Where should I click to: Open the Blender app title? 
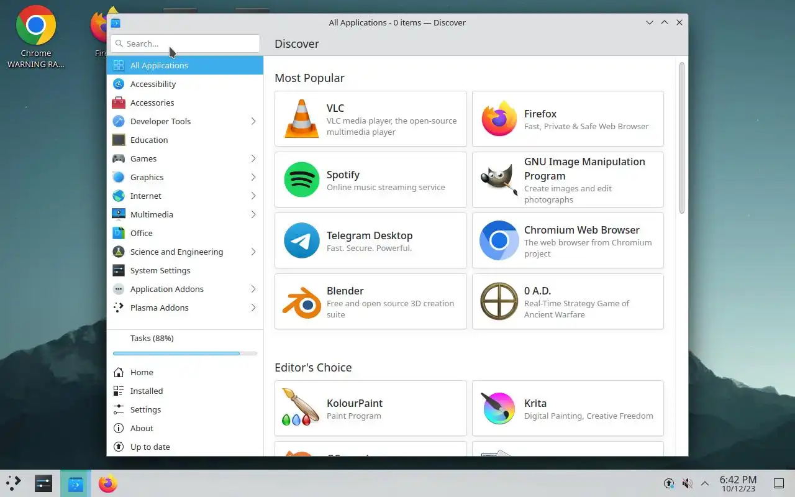point(345,291)
